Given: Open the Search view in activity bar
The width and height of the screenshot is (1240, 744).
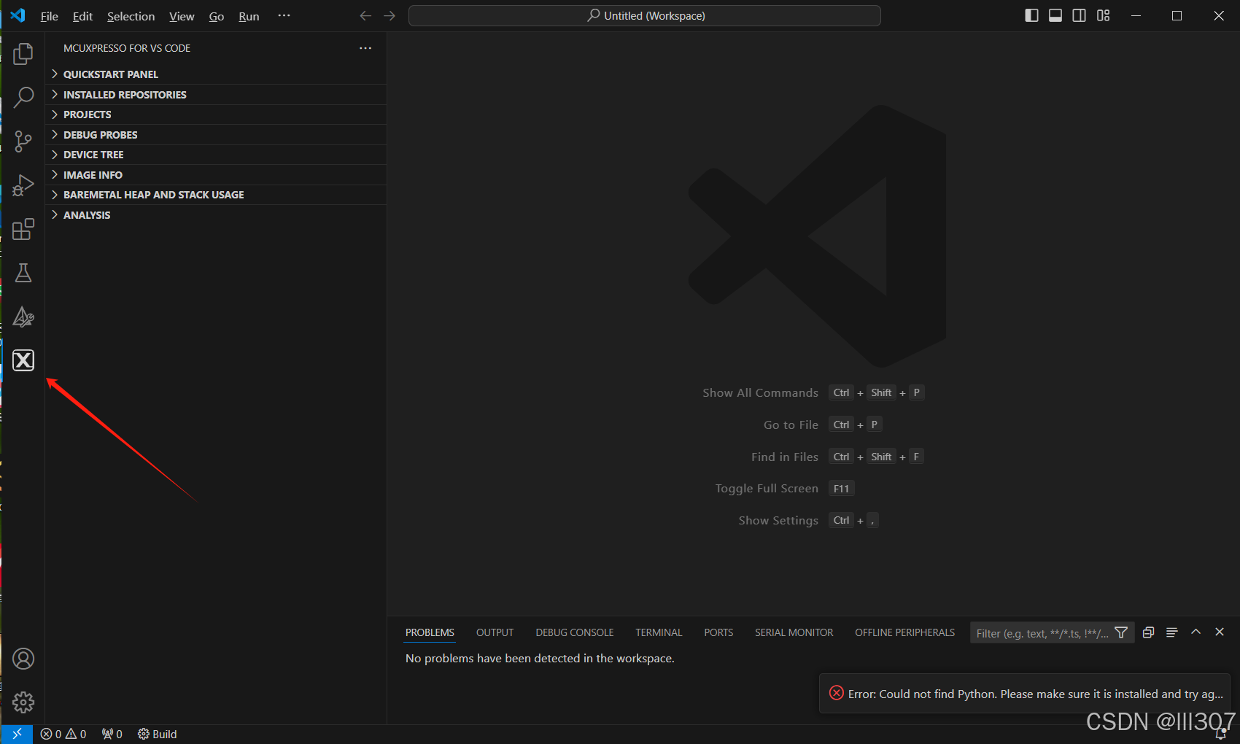Looking at the screenshot, I should point(23,97).
